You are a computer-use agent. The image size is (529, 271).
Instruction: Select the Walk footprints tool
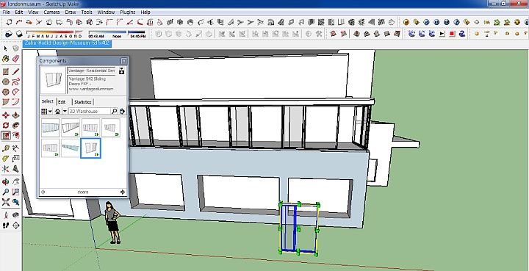[6, 225]
